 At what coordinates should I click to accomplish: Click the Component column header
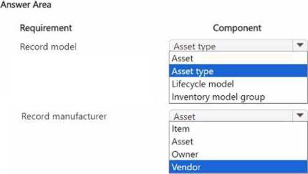tap(237, 28)
